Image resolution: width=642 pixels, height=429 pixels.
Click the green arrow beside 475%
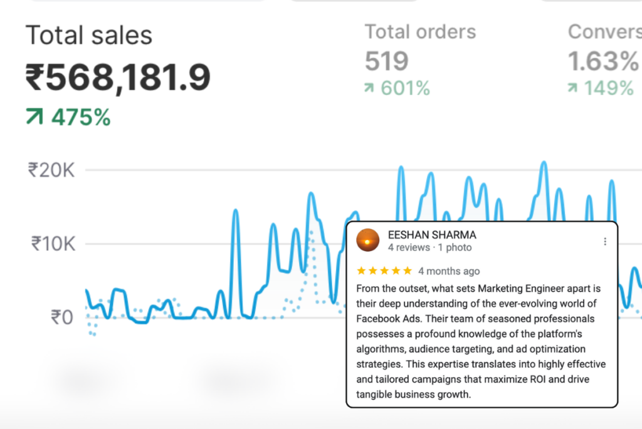(x=35, y=117)
